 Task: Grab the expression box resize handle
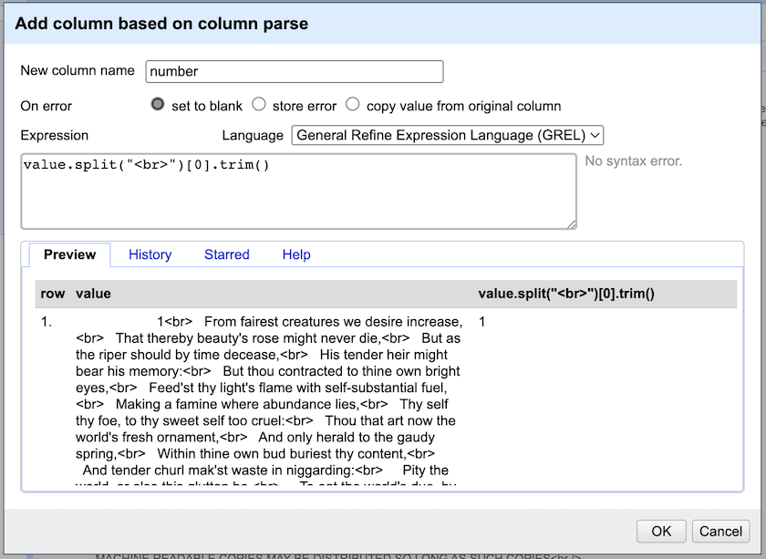tap(571, 223)
